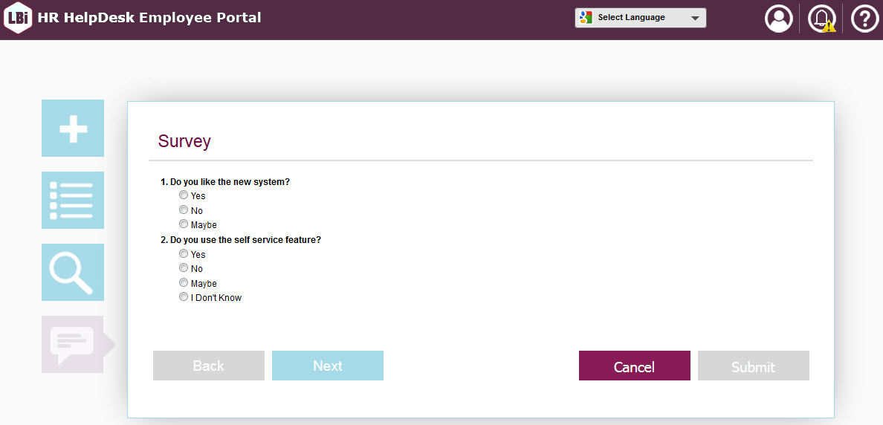Screen dimensions: 883x425
Task: Click the plus icon in sidebar
Action: [73, 129]
